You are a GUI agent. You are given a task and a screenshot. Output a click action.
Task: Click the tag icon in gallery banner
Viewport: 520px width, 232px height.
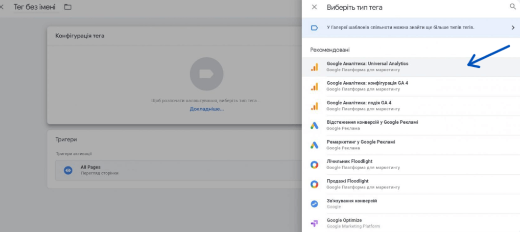point(314,28)
